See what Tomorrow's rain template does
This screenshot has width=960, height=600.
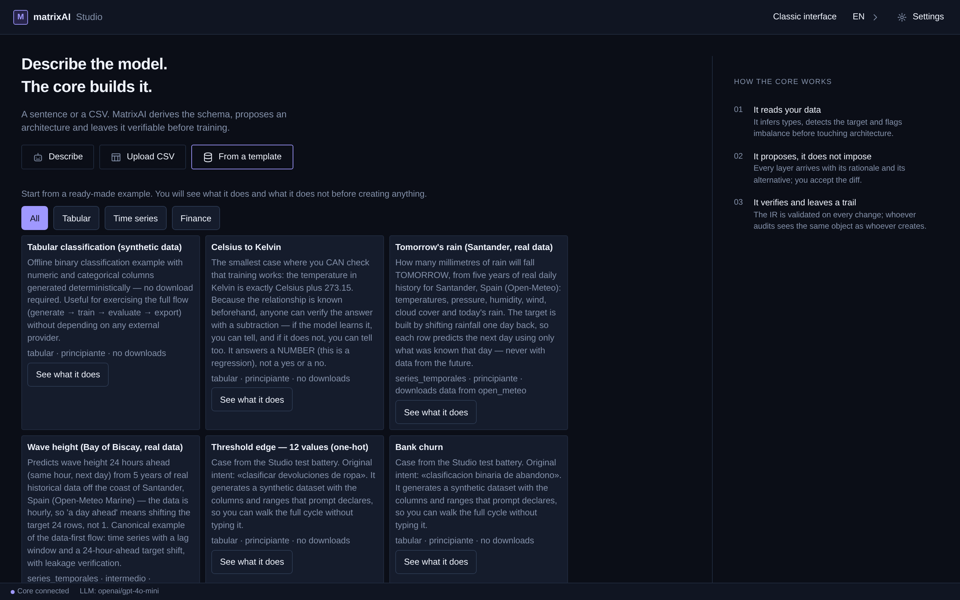point(436,412)
